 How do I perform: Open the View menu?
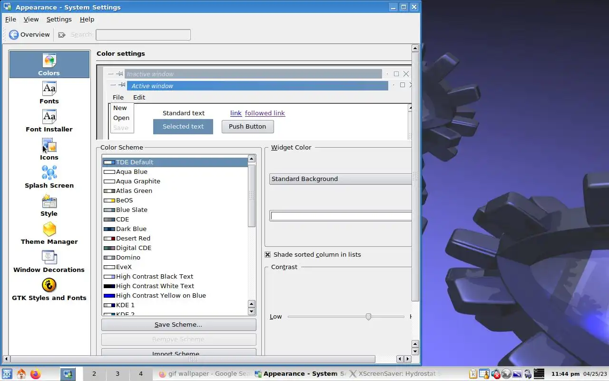pos(31,20)
